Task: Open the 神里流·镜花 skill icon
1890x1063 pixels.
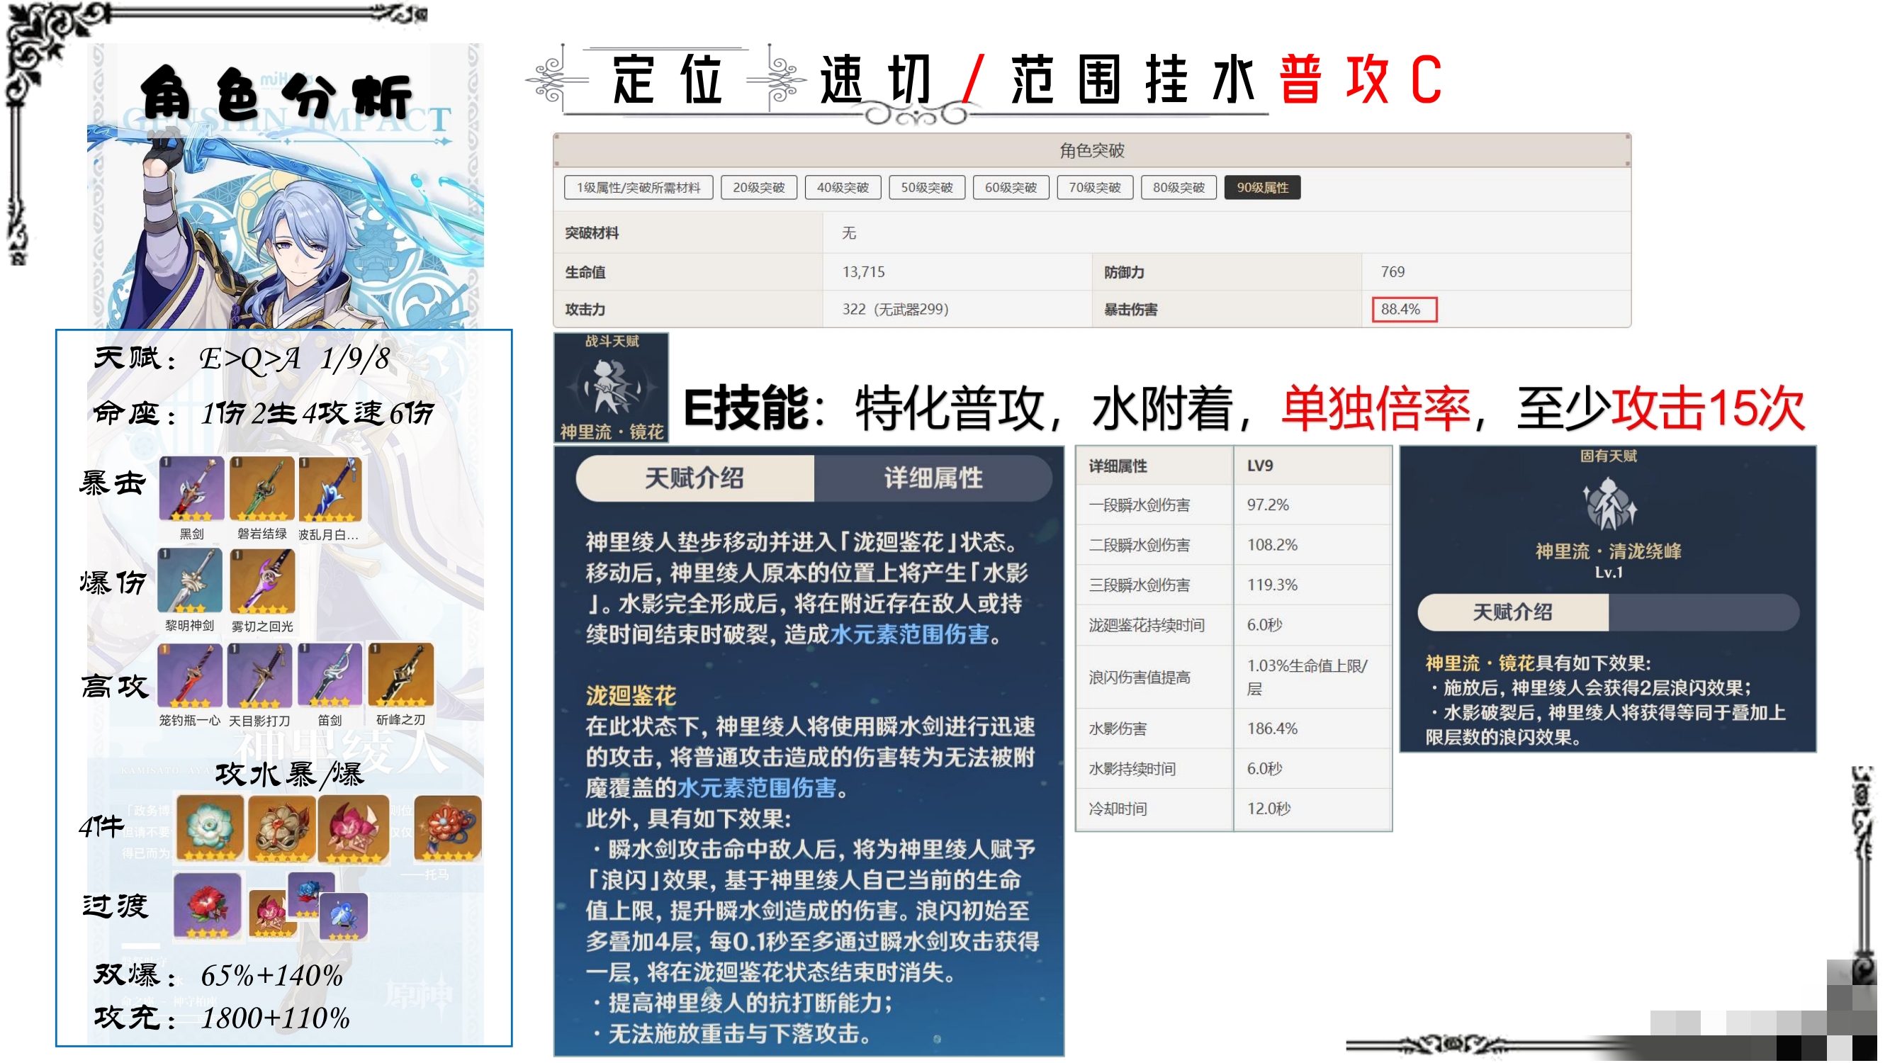Action: pyautogui.click(x=611, y=388)
